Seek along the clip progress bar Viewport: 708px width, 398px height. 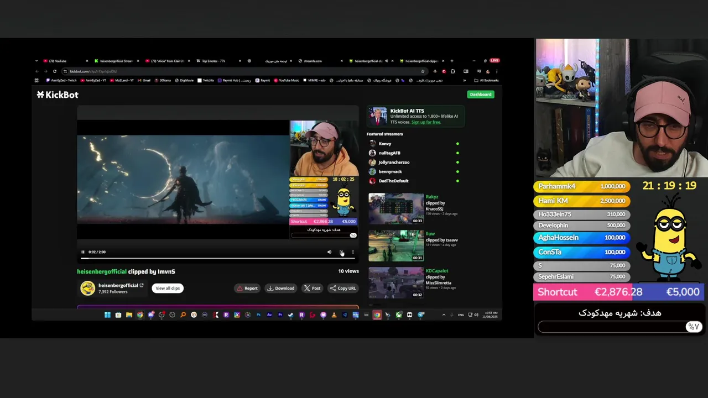217,258
